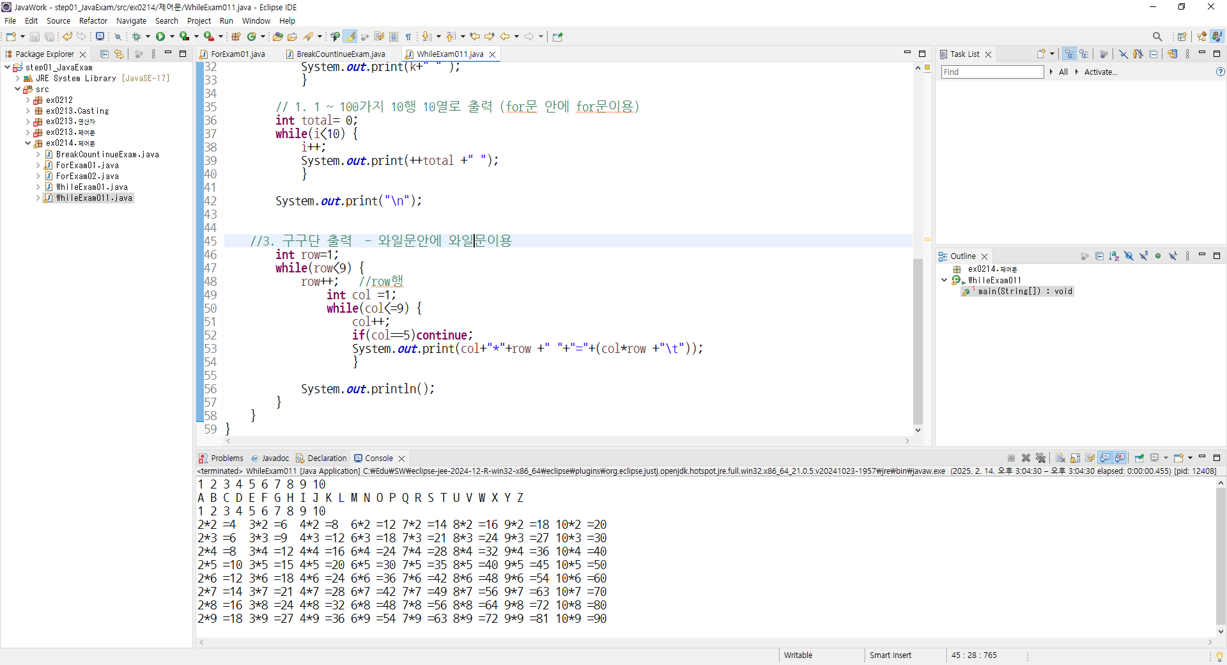Toggle Hide Completed Tasks in Task List
1227x665 pixels.
click(1123, 54)
